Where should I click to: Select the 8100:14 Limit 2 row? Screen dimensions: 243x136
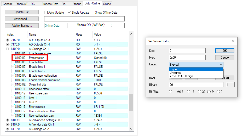[67, 102]
